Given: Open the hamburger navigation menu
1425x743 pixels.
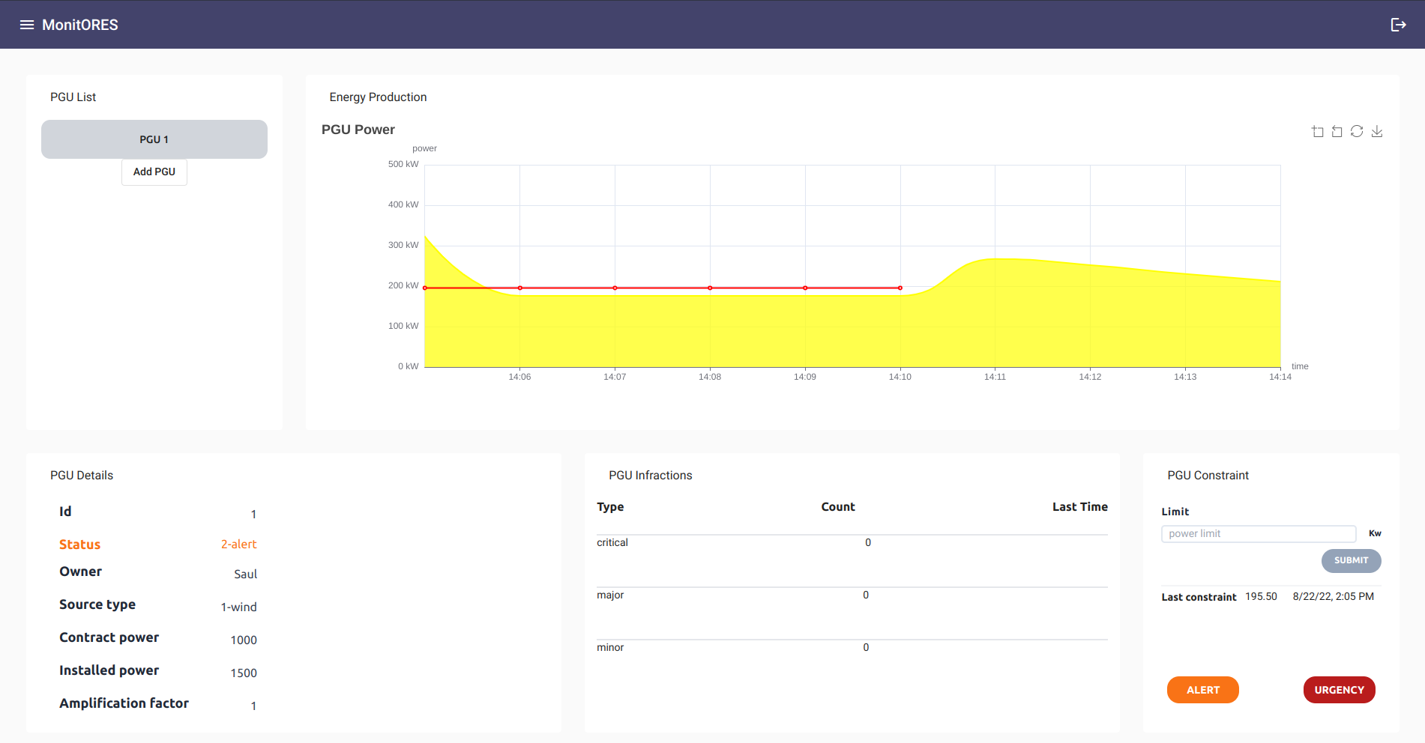Looking at the screenshot, I should [27, 25].
